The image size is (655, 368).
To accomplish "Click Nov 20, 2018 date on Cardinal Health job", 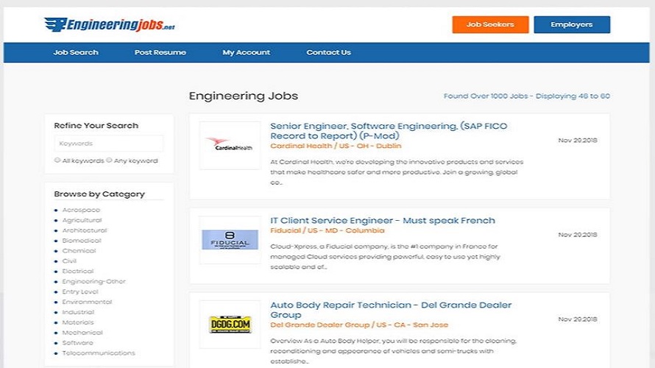I will (578, 141).
